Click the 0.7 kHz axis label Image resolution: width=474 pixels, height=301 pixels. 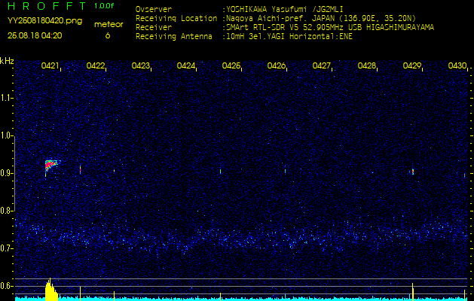(x=5, y=248)
